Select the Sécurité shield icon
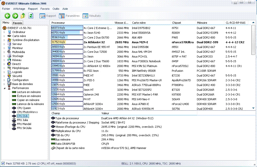 9,76
